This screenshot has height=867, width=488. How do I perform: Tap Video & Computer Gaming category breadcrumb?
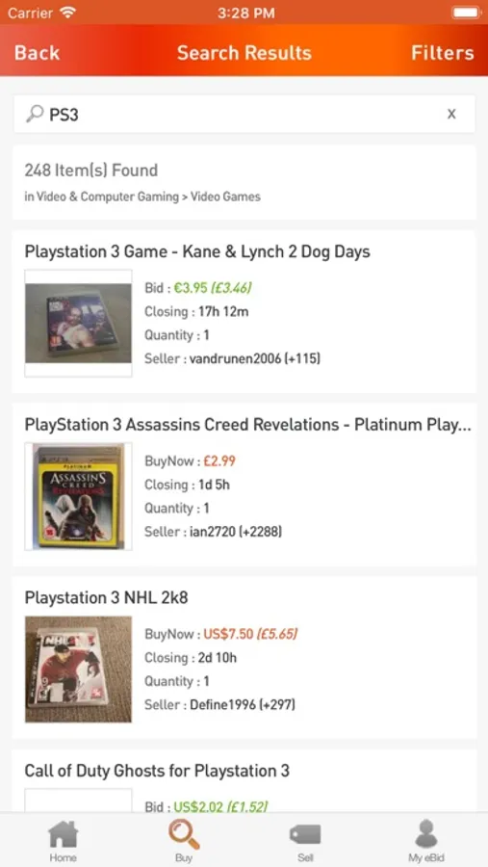tap(108, 197)
